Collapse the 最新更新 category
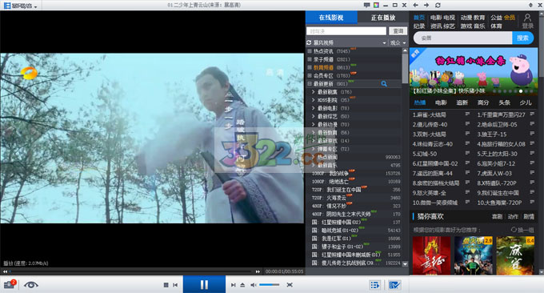Screen dimensions: 544x293 pos(310,84)
